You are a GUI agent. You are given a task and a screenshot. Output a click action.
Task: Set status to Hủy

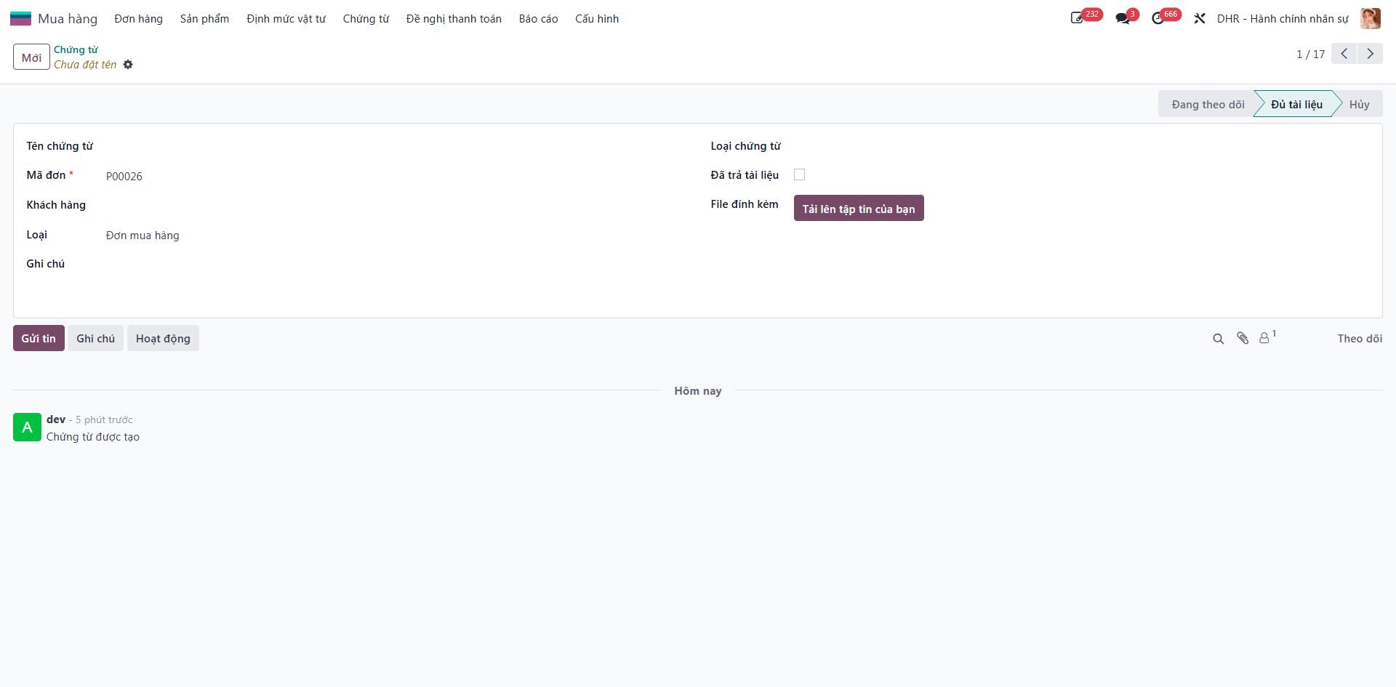1359,105
